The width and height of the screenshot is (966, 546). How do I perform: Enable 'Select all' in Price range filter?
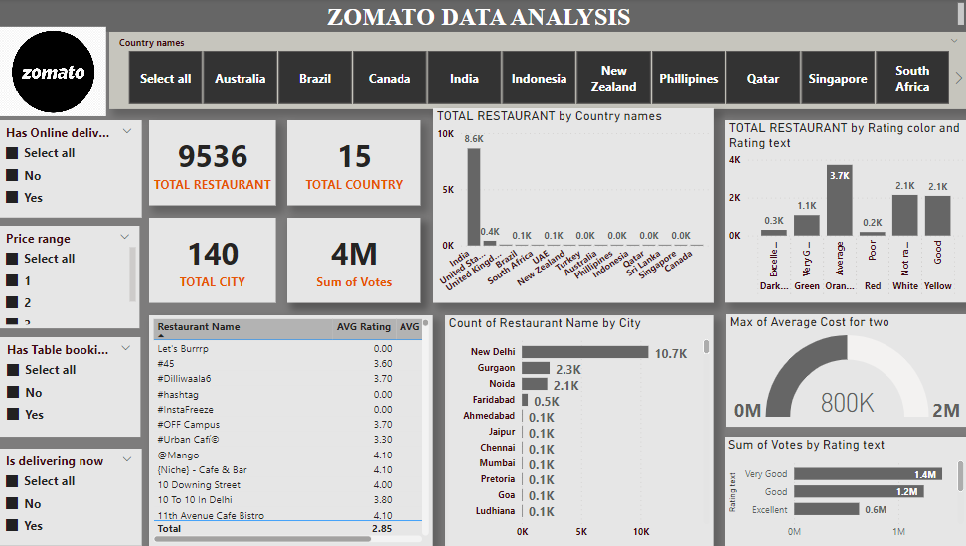(13, 259)
